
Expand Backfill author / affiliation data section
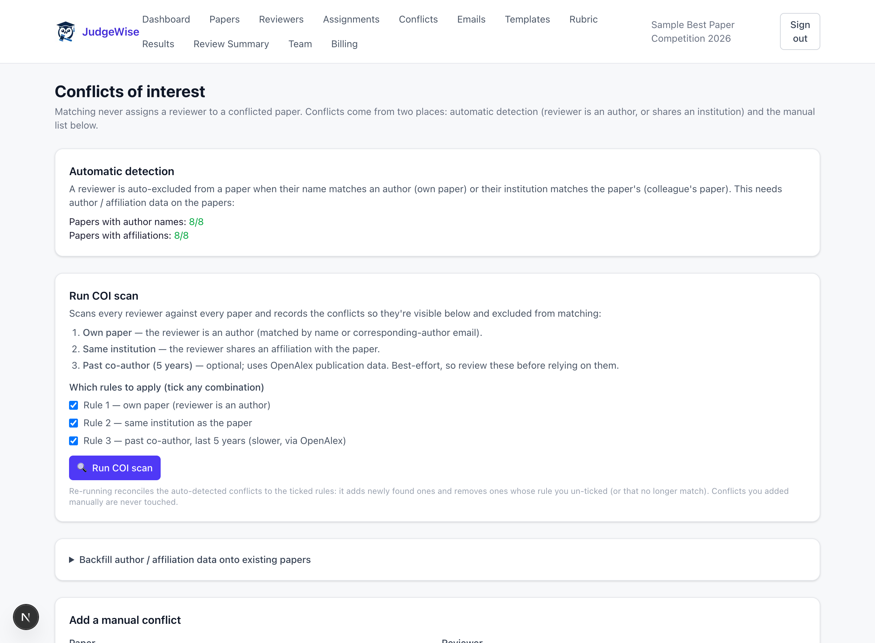click(x=190, y=560)
